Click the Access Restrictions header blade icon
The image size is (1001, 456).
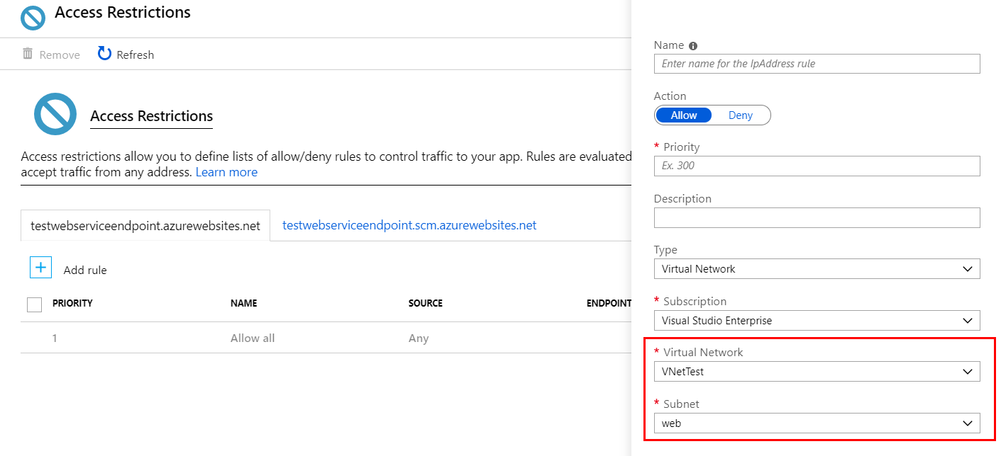pyautogui.click(x=33, y=17)
